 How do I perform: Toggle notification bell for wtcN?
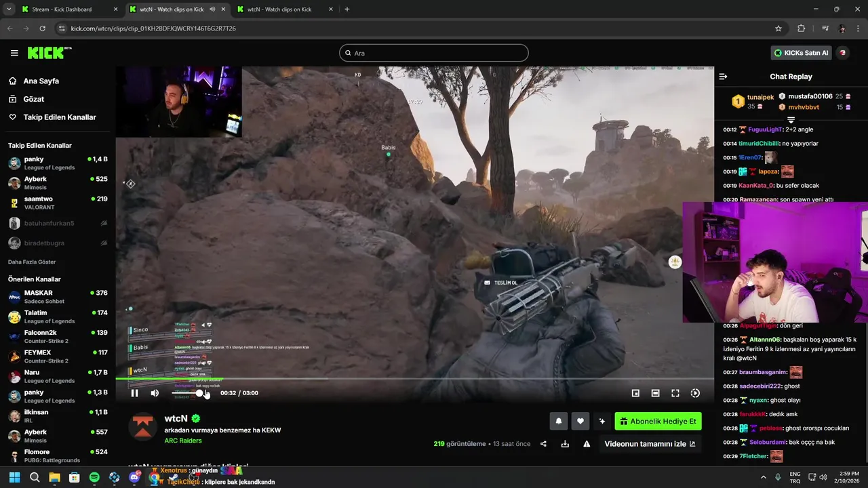pos(558,421)
